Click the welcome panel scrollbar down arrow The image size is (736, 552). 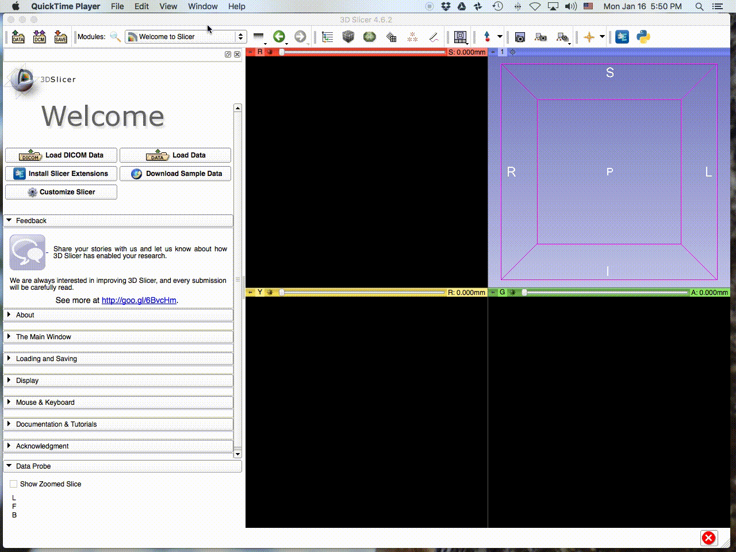pyautogui.click(x=238, y=454)
